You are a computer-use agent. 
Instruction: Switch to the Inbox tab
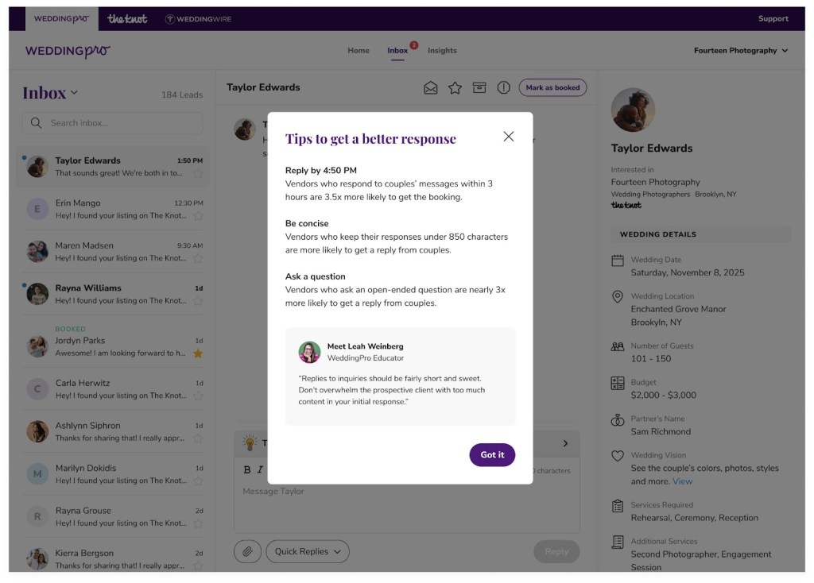coord(397,50)
